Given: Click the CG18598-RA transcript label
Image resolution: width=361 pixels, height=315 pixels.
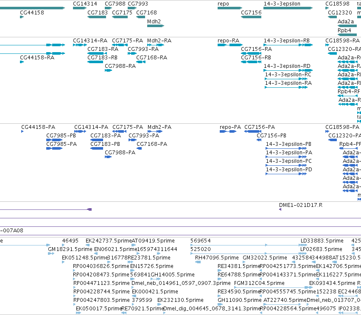Looking at the screenshot, I should tap(343, 41).
